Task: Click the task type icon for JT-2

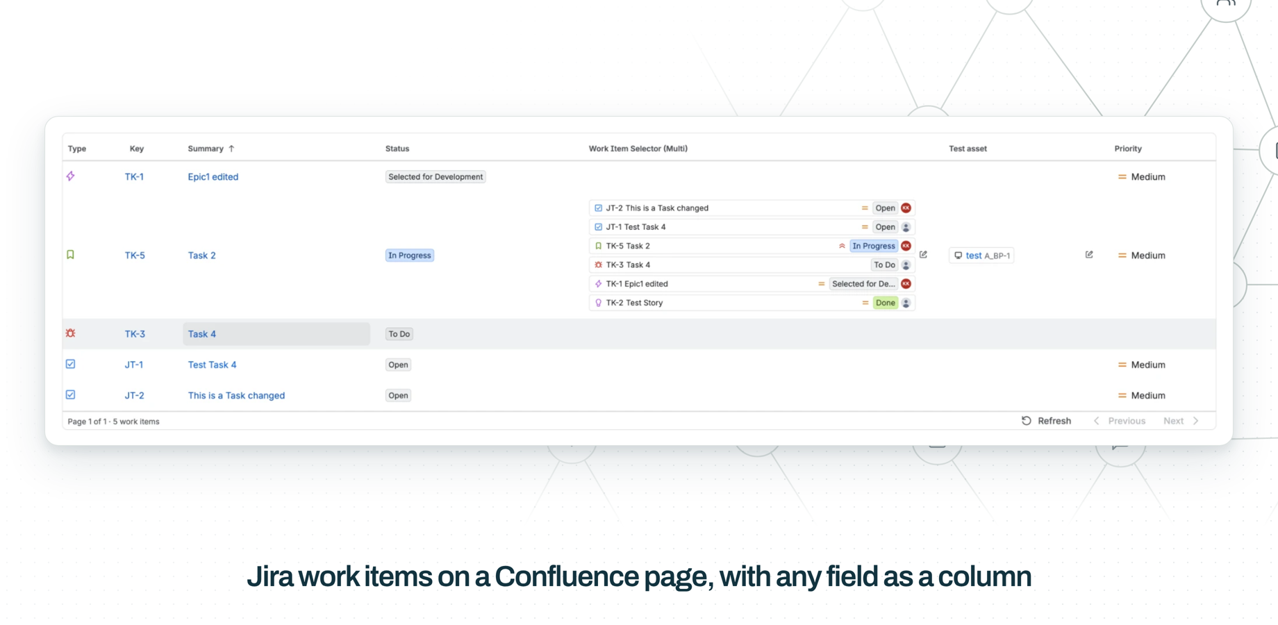Action: [71, 394]
